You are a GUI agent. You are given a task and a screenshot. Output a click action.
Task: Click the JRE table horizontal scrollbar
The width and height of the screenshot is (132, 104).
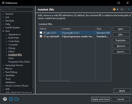(54, 81)
